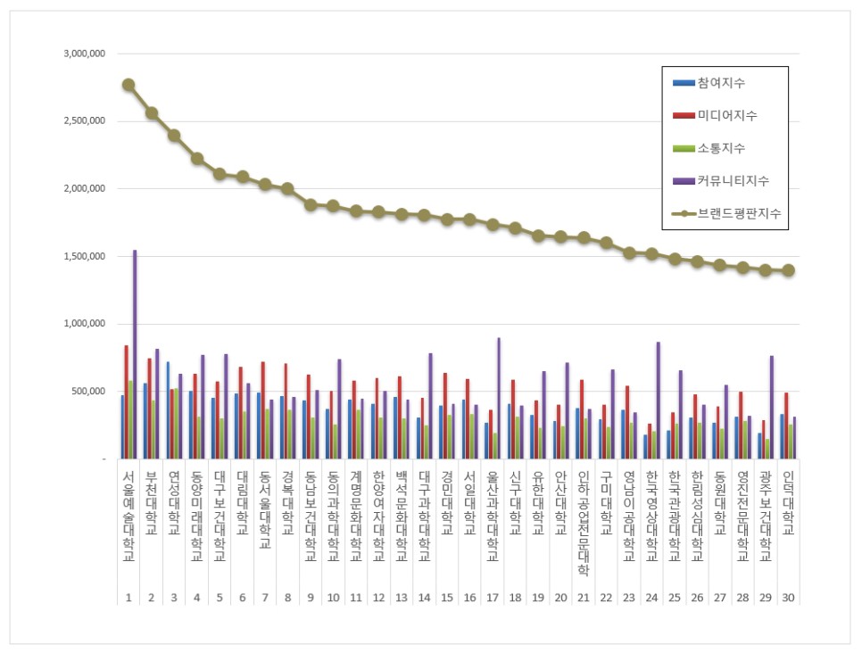Image resolution: width=862 pixels, height=653 pixels.
Task: Click the 인하공업전문대학 axis label
Action: (x=584, y=523)
